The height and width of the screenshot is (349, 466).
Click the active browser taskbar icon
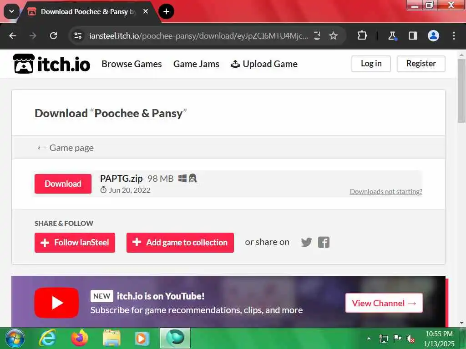175,338
